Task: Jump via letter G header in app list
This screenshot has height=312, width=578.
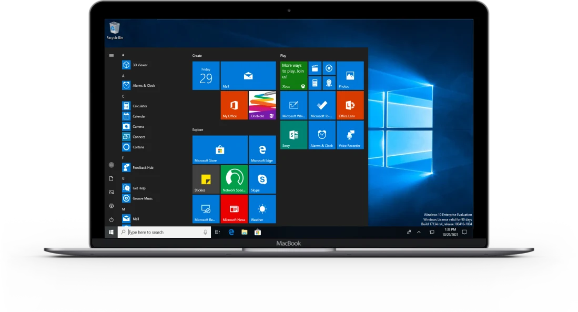Action: point(123,178)
